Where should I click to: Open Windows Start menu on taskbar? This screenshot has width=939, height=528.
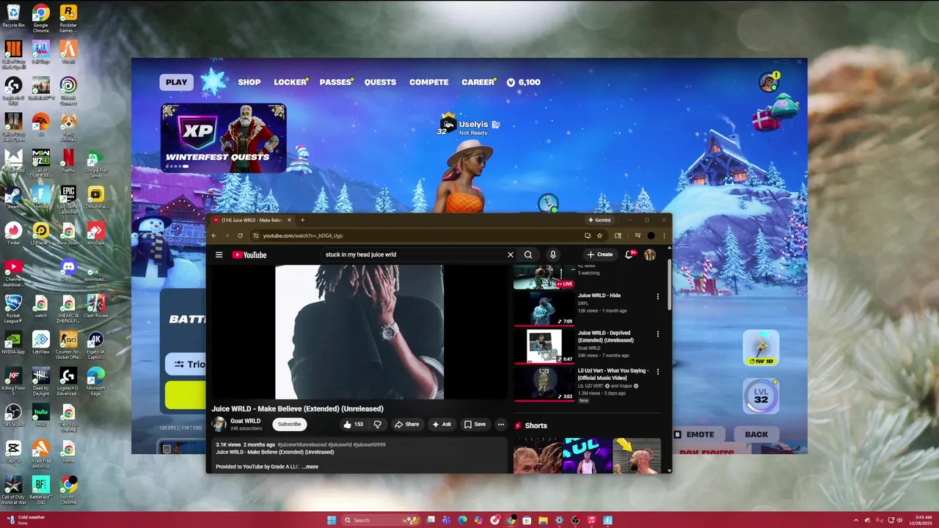[x=332, y=520]
